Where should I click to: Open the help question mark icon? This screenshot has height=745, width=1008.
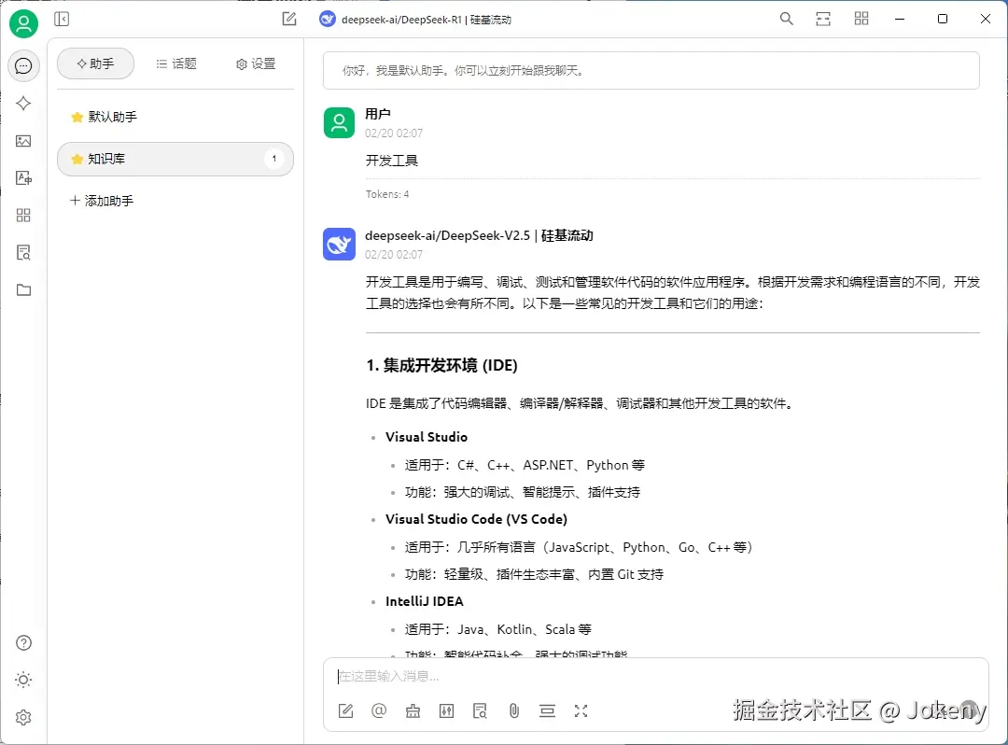pyautogui.click(x=23, y=643)
